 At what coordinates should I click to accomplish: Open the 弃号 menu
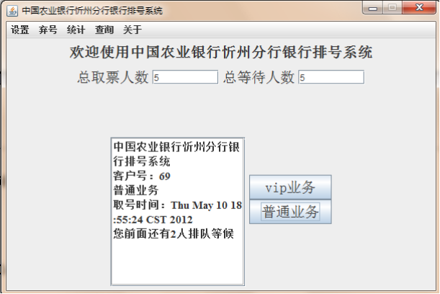pyautogui.click(x=48, y=30)
